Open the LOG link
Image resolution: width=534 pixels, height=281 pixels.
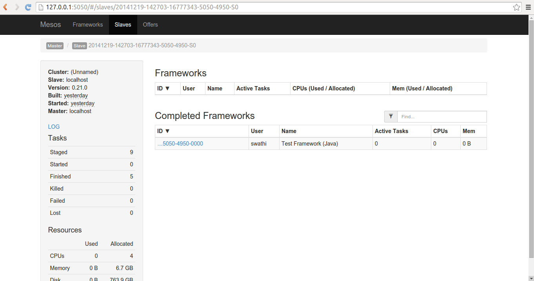(54, 127)
